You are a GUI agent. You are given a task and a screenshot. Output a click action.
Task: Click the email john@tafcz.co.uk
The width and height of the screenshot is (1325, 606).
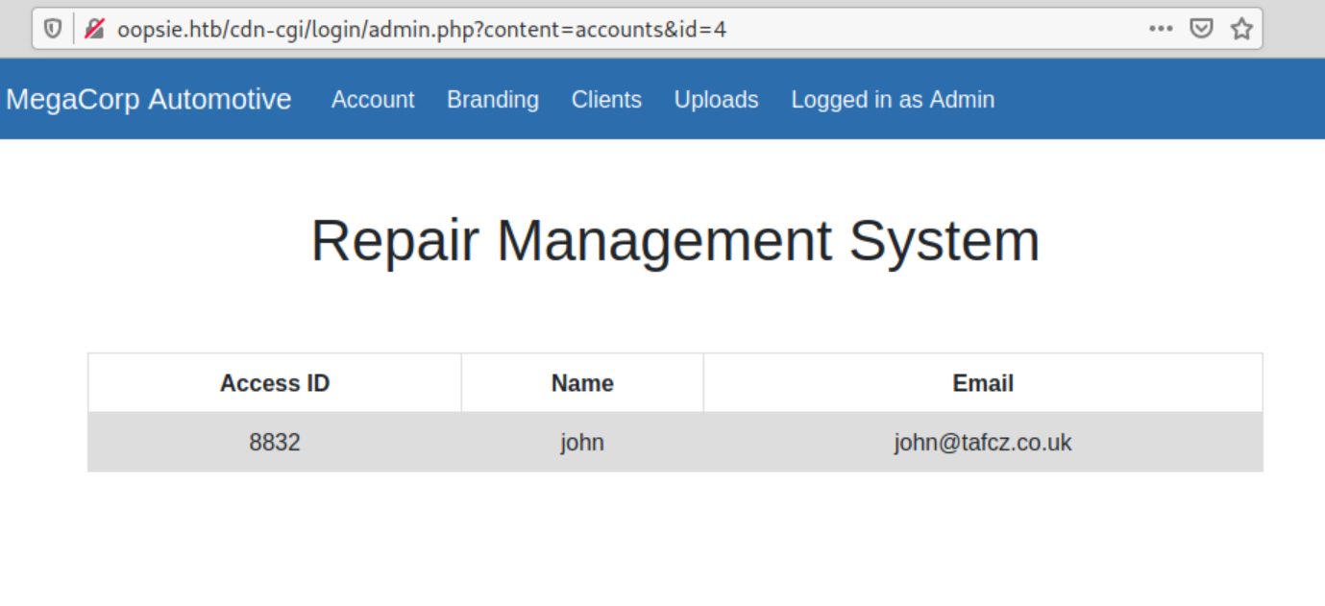click(983, 443)
